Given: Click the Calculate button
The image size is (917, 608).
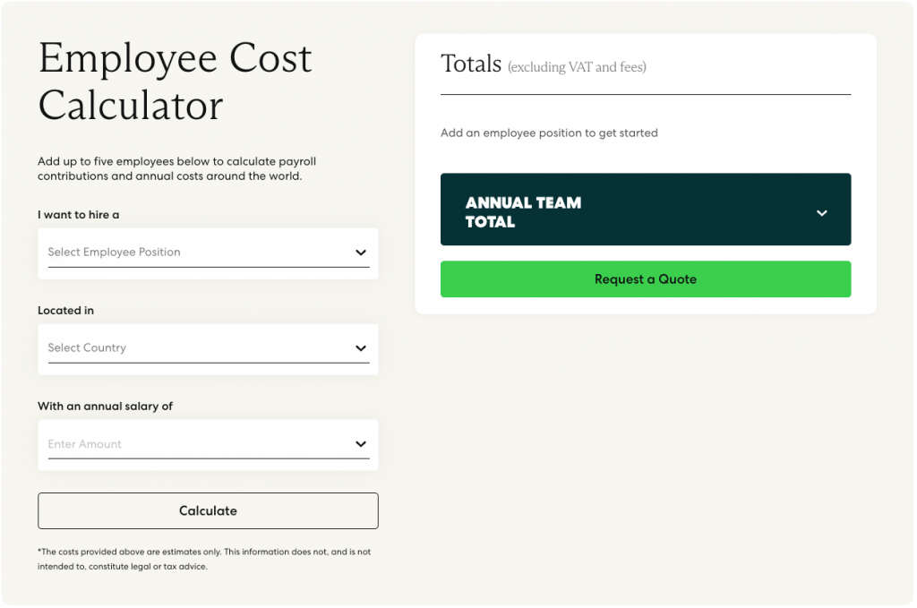Looking at the screenshot, I should 208,511.
